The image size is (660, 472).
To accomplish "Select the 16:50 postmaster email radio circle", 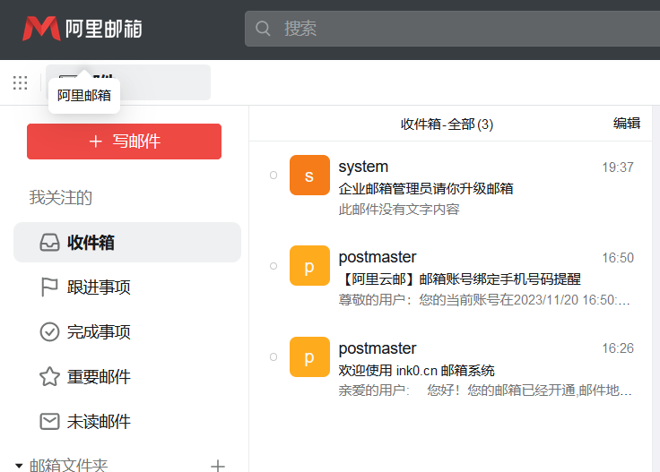I will click(274, 266).
